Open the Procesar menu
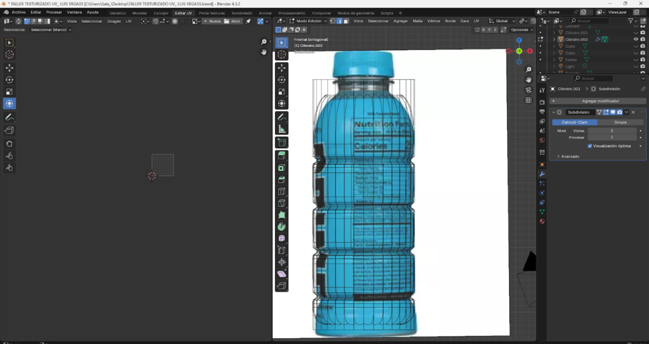Screen dimensions: 649x344 [x=54, y=13]
